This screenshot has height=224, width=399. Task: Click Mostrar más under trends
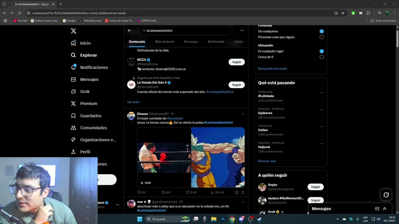pos(267,161)
